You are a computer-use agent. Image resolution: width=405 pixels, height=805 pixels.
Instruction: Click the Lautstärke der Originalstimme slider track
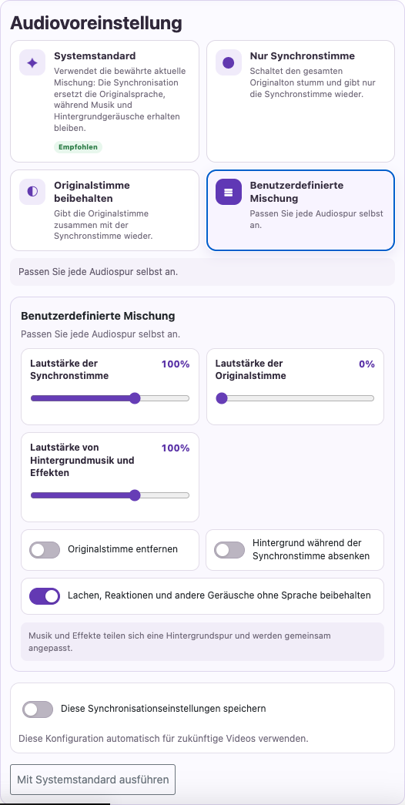[295, 398]
